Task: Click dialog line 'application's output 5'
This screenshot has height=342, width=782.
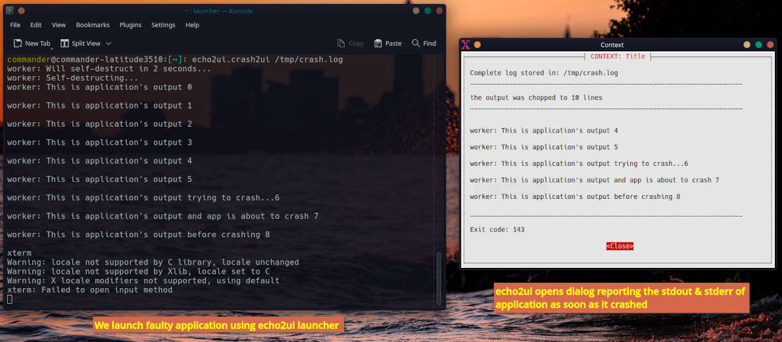Action: 544,147
